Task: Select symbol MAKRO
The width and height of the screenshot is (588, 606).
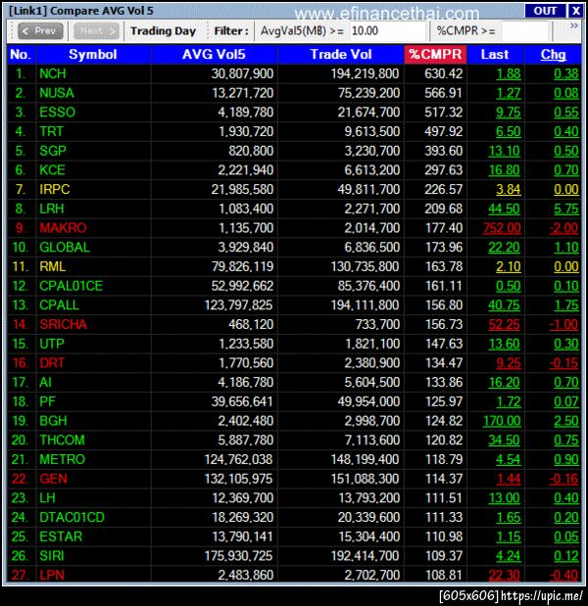Action: [63, 228]
